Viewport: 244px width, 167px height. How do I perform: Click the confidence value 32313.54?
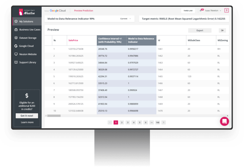tap(103, 97)
